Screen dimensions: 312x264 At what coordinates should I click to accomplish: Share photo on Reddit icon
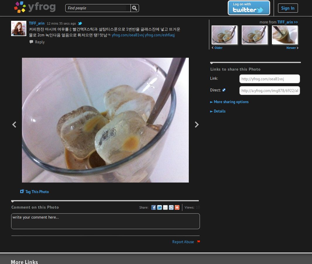171,207
